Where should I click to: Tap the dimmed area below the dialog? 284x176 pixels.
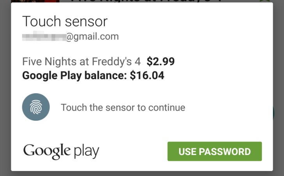142,174
